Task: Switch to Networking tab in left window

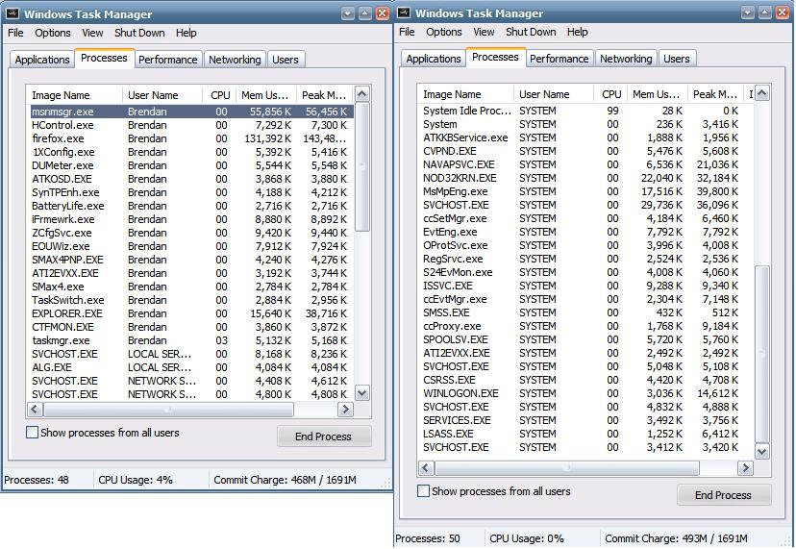Action: (235, 60)
